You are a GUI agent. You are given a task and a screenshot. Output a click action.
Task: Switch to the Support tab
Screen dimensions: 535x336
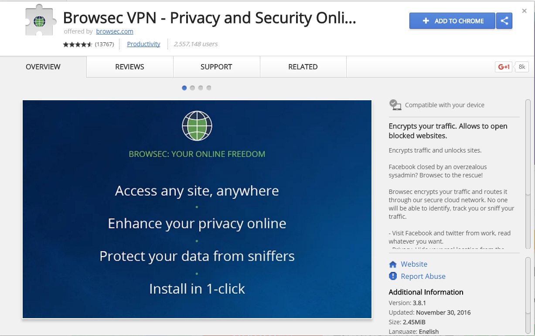pos(216,67)
